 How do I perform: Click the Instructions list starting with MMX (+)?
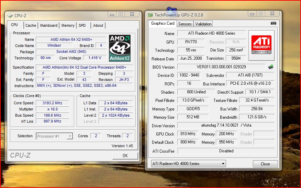pyautogui.click(x=84, y=85)
